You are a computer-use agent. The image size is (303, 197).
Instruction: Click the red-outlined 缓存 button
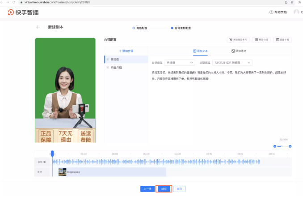pyautogui.click(x=164, y=189)
